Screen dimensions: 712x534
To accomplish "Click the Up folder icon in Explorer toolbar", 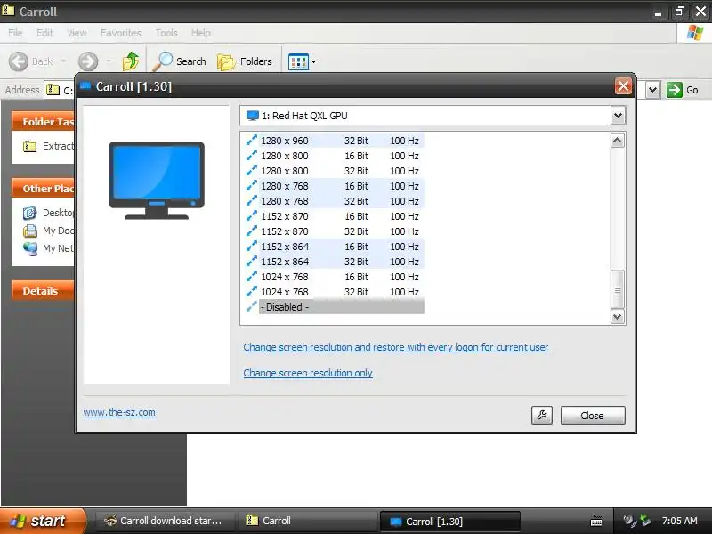I will click(131, 61).
